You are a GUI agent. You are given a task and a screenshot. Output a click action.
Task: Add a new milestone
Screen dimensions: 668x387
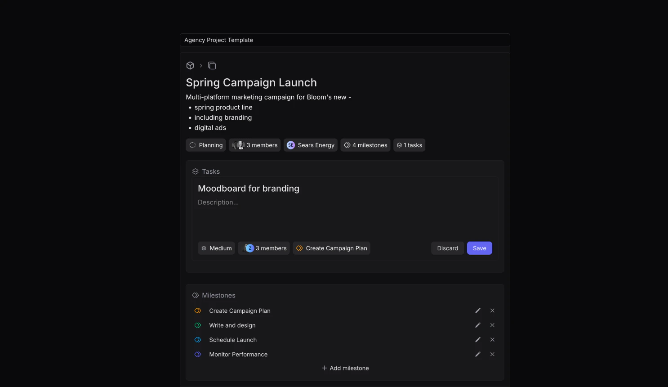345,368
